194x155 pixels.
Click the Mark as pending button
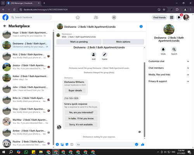tap(79, 42)
